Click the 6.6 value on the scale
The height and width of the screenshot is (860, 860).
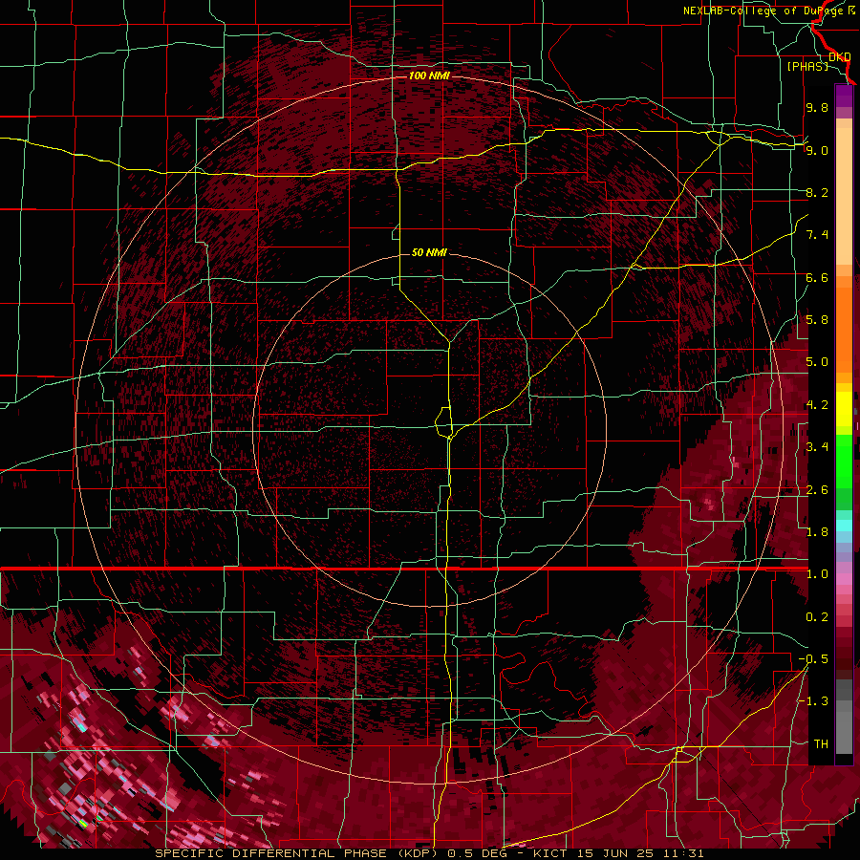pos(817,277)
